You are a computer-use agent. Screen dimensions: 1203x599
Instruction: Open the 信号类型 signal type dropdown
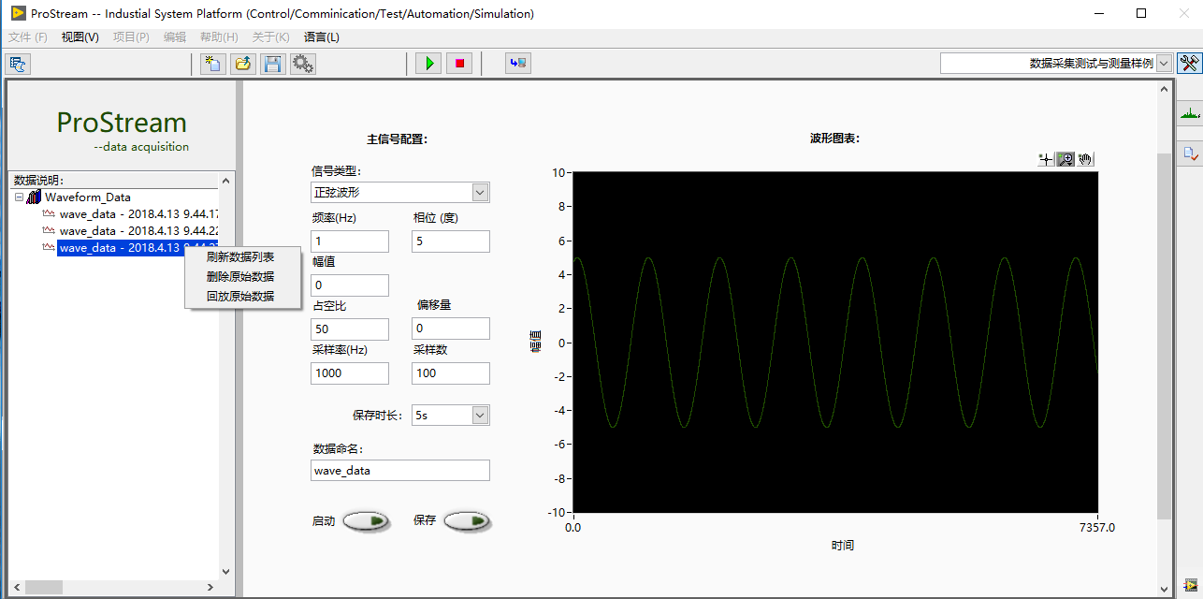[x=480, y=193]
